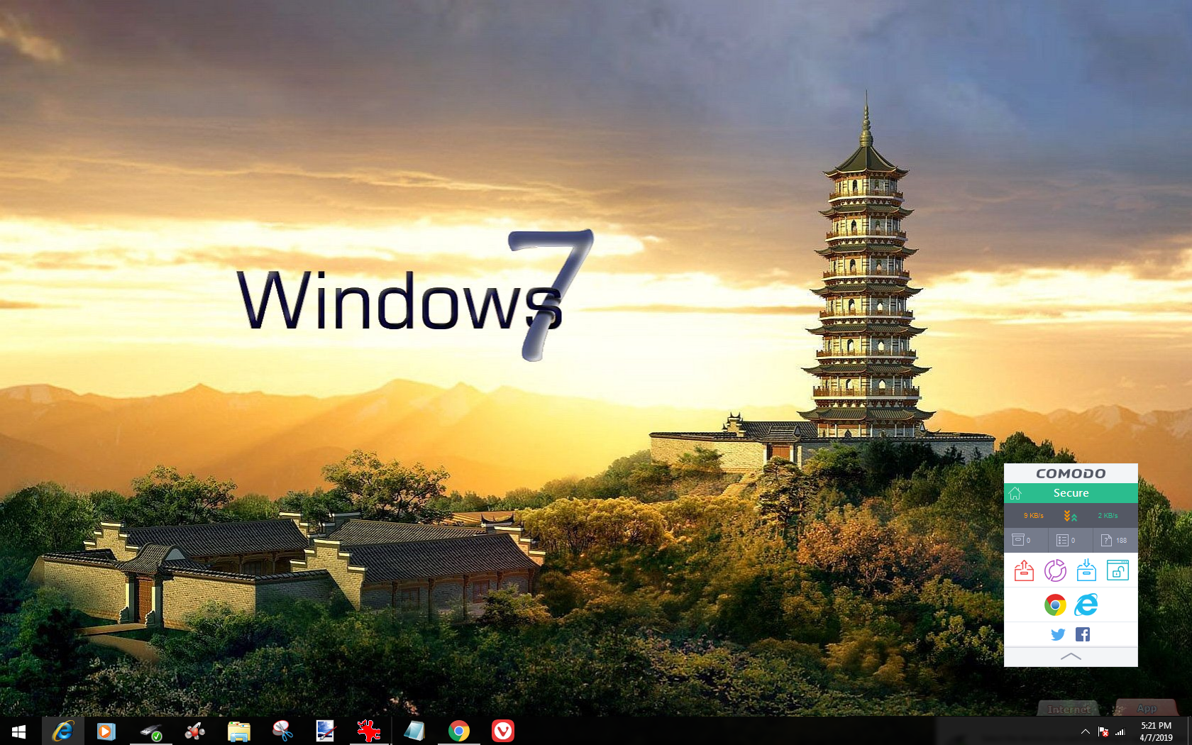Launch Internet Explorer from the Comodo widget

click(x=1086, y=605)
